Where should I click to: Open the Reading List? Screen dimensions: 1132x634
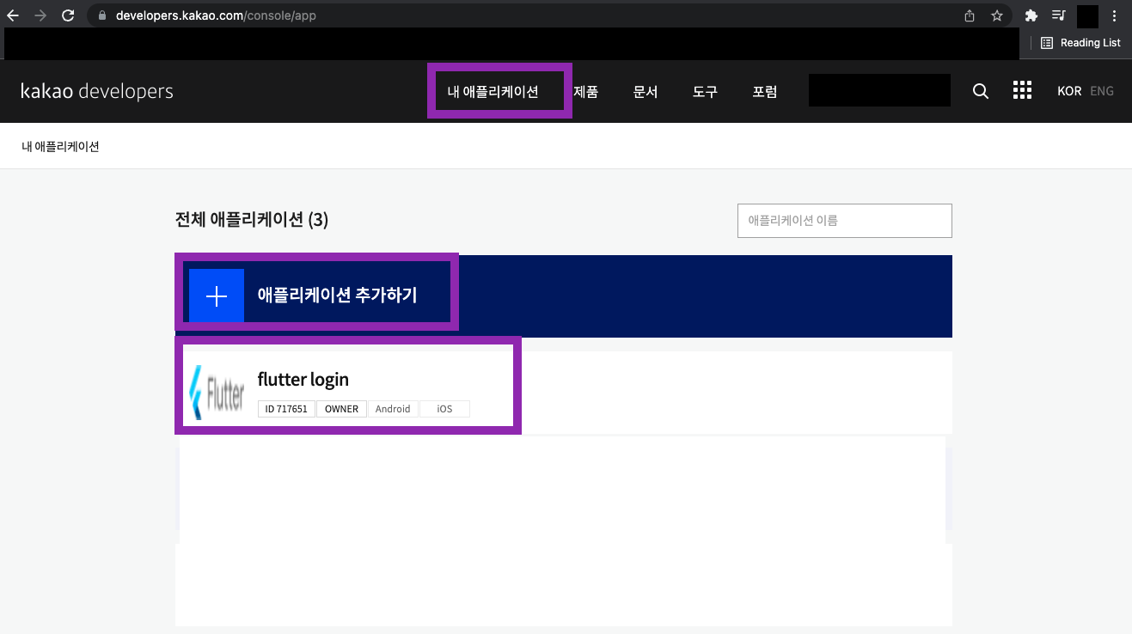click(x=1080, y=43)
